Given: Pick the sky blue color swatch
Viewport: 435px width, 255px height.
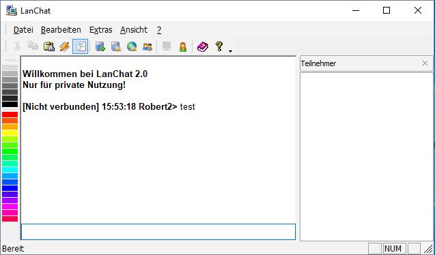Looking at the screenshot, I should (10, 176).
